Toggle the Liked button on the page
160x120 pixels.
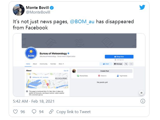[x=106, y=64]
